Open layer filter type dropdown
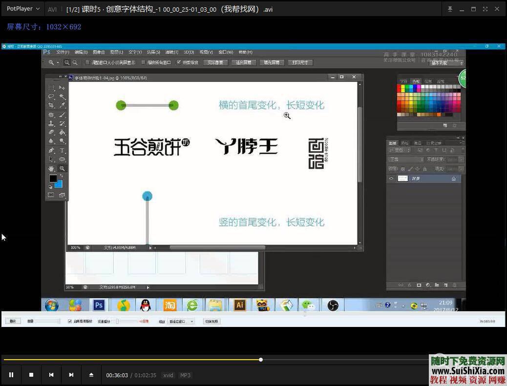 (400, 150)
